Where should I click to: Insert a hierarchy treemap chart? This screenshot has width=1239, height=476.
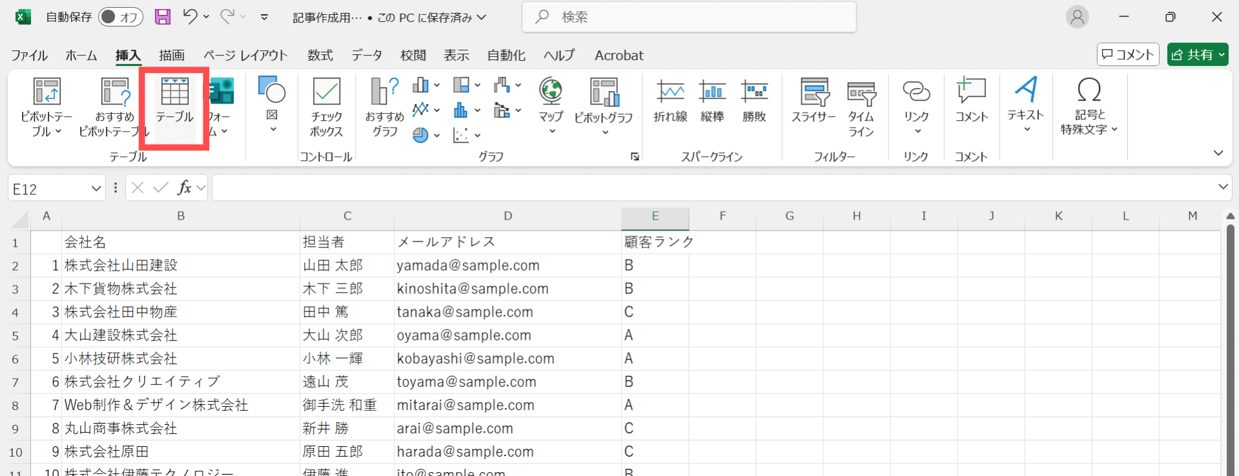pos(467,85)
